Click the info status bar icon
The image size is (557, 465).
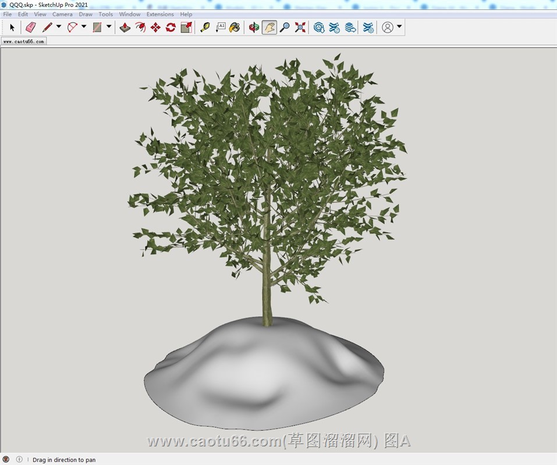click(19, 459)
